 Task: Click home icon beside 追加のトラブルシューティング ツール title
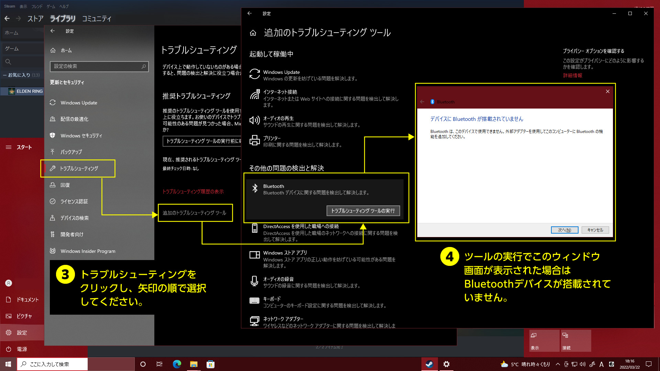point(253,33)
